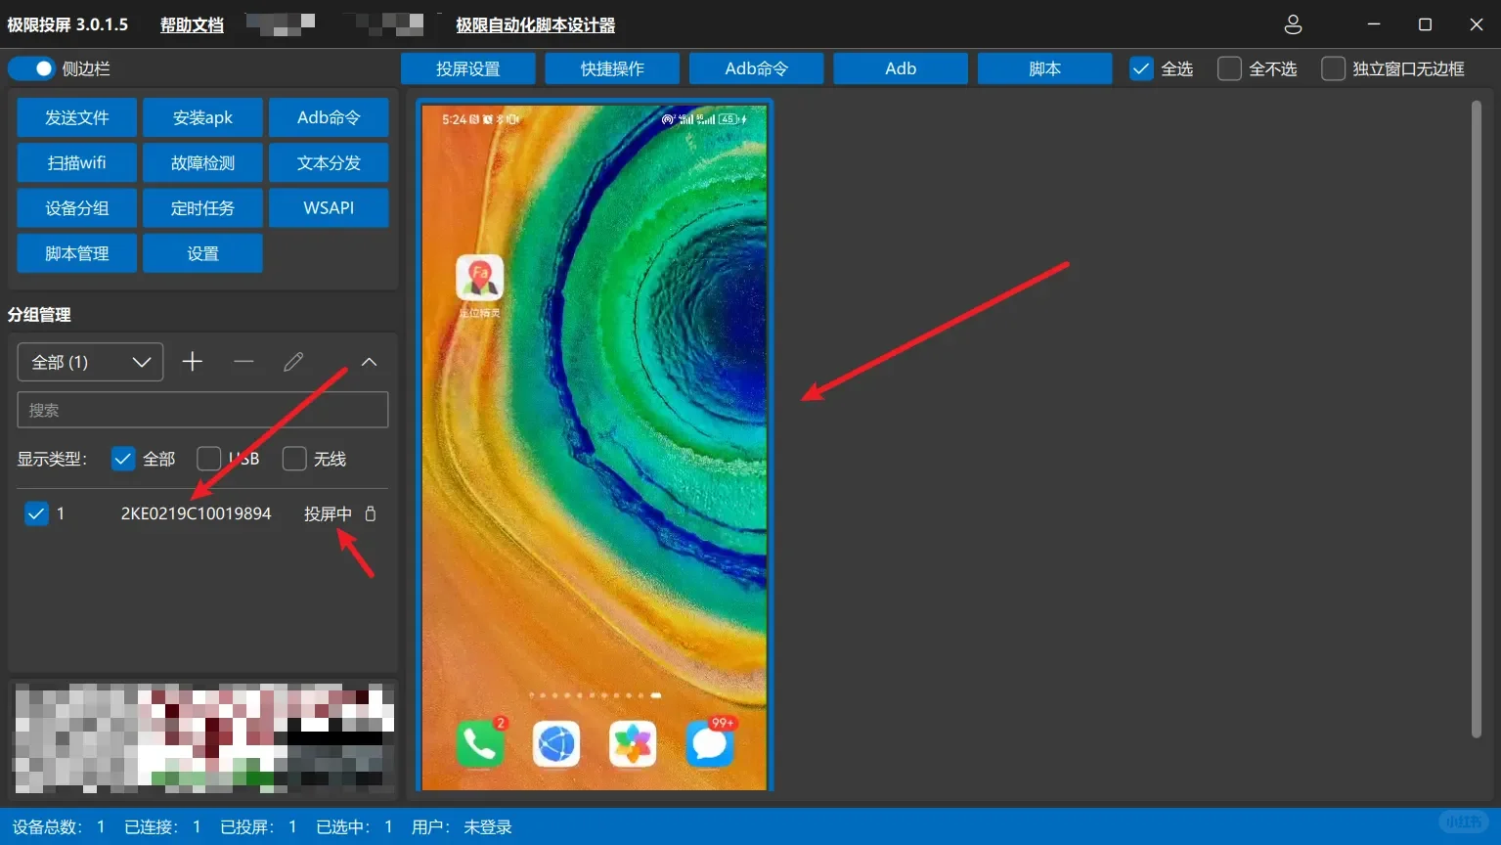Open the phone dialer app on mirrored screen
1501x845 pixels.
480,745
